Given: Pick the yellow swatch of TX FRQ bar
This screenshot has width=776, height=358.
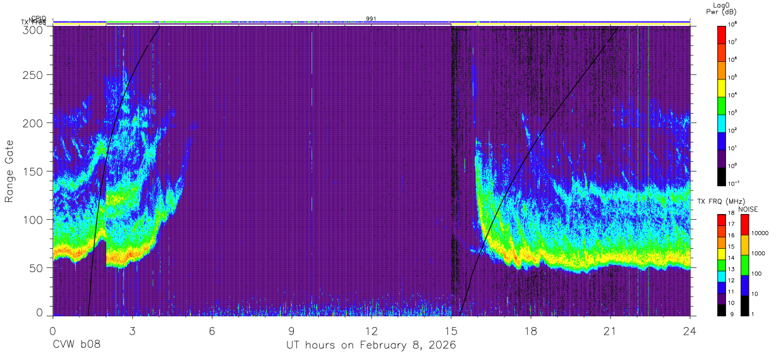Looking at the screenshot, I should 722,254.
